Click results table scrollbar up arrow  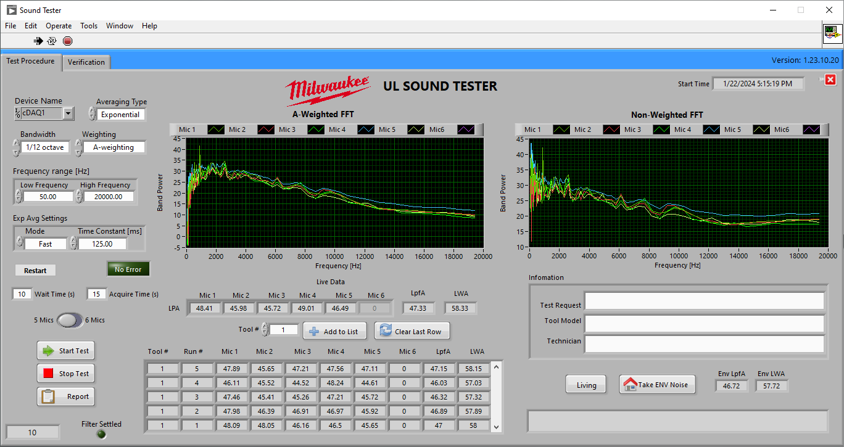[x=496, y=367]
